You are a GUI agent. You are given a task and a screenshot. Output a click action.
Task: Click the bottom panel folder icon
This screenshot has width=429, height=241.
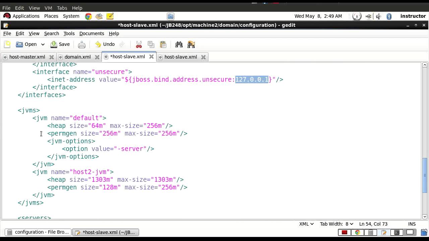[x=424, y=232]
